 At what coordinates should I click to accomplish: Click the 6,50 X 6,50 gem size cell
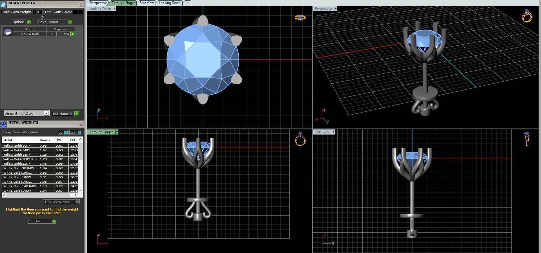pos(30,34)
